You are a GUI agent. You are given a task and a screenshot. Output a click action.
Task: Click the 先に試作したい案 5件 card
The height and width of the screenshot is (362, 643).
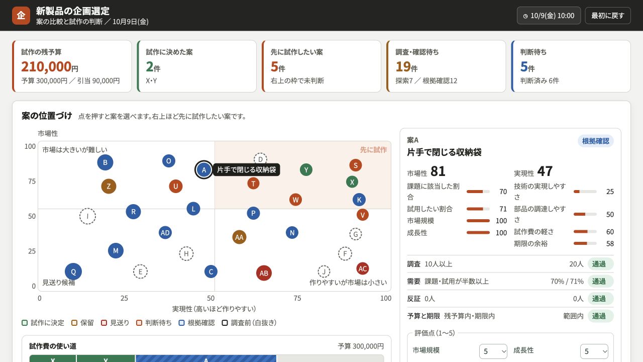(x=321, y=66)
